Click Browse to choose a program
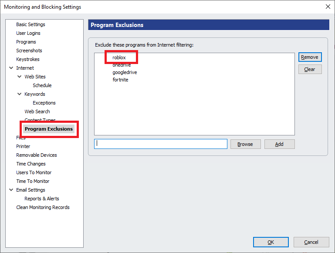The height and width of the screenshot is (253, 335). coord(245,144)
